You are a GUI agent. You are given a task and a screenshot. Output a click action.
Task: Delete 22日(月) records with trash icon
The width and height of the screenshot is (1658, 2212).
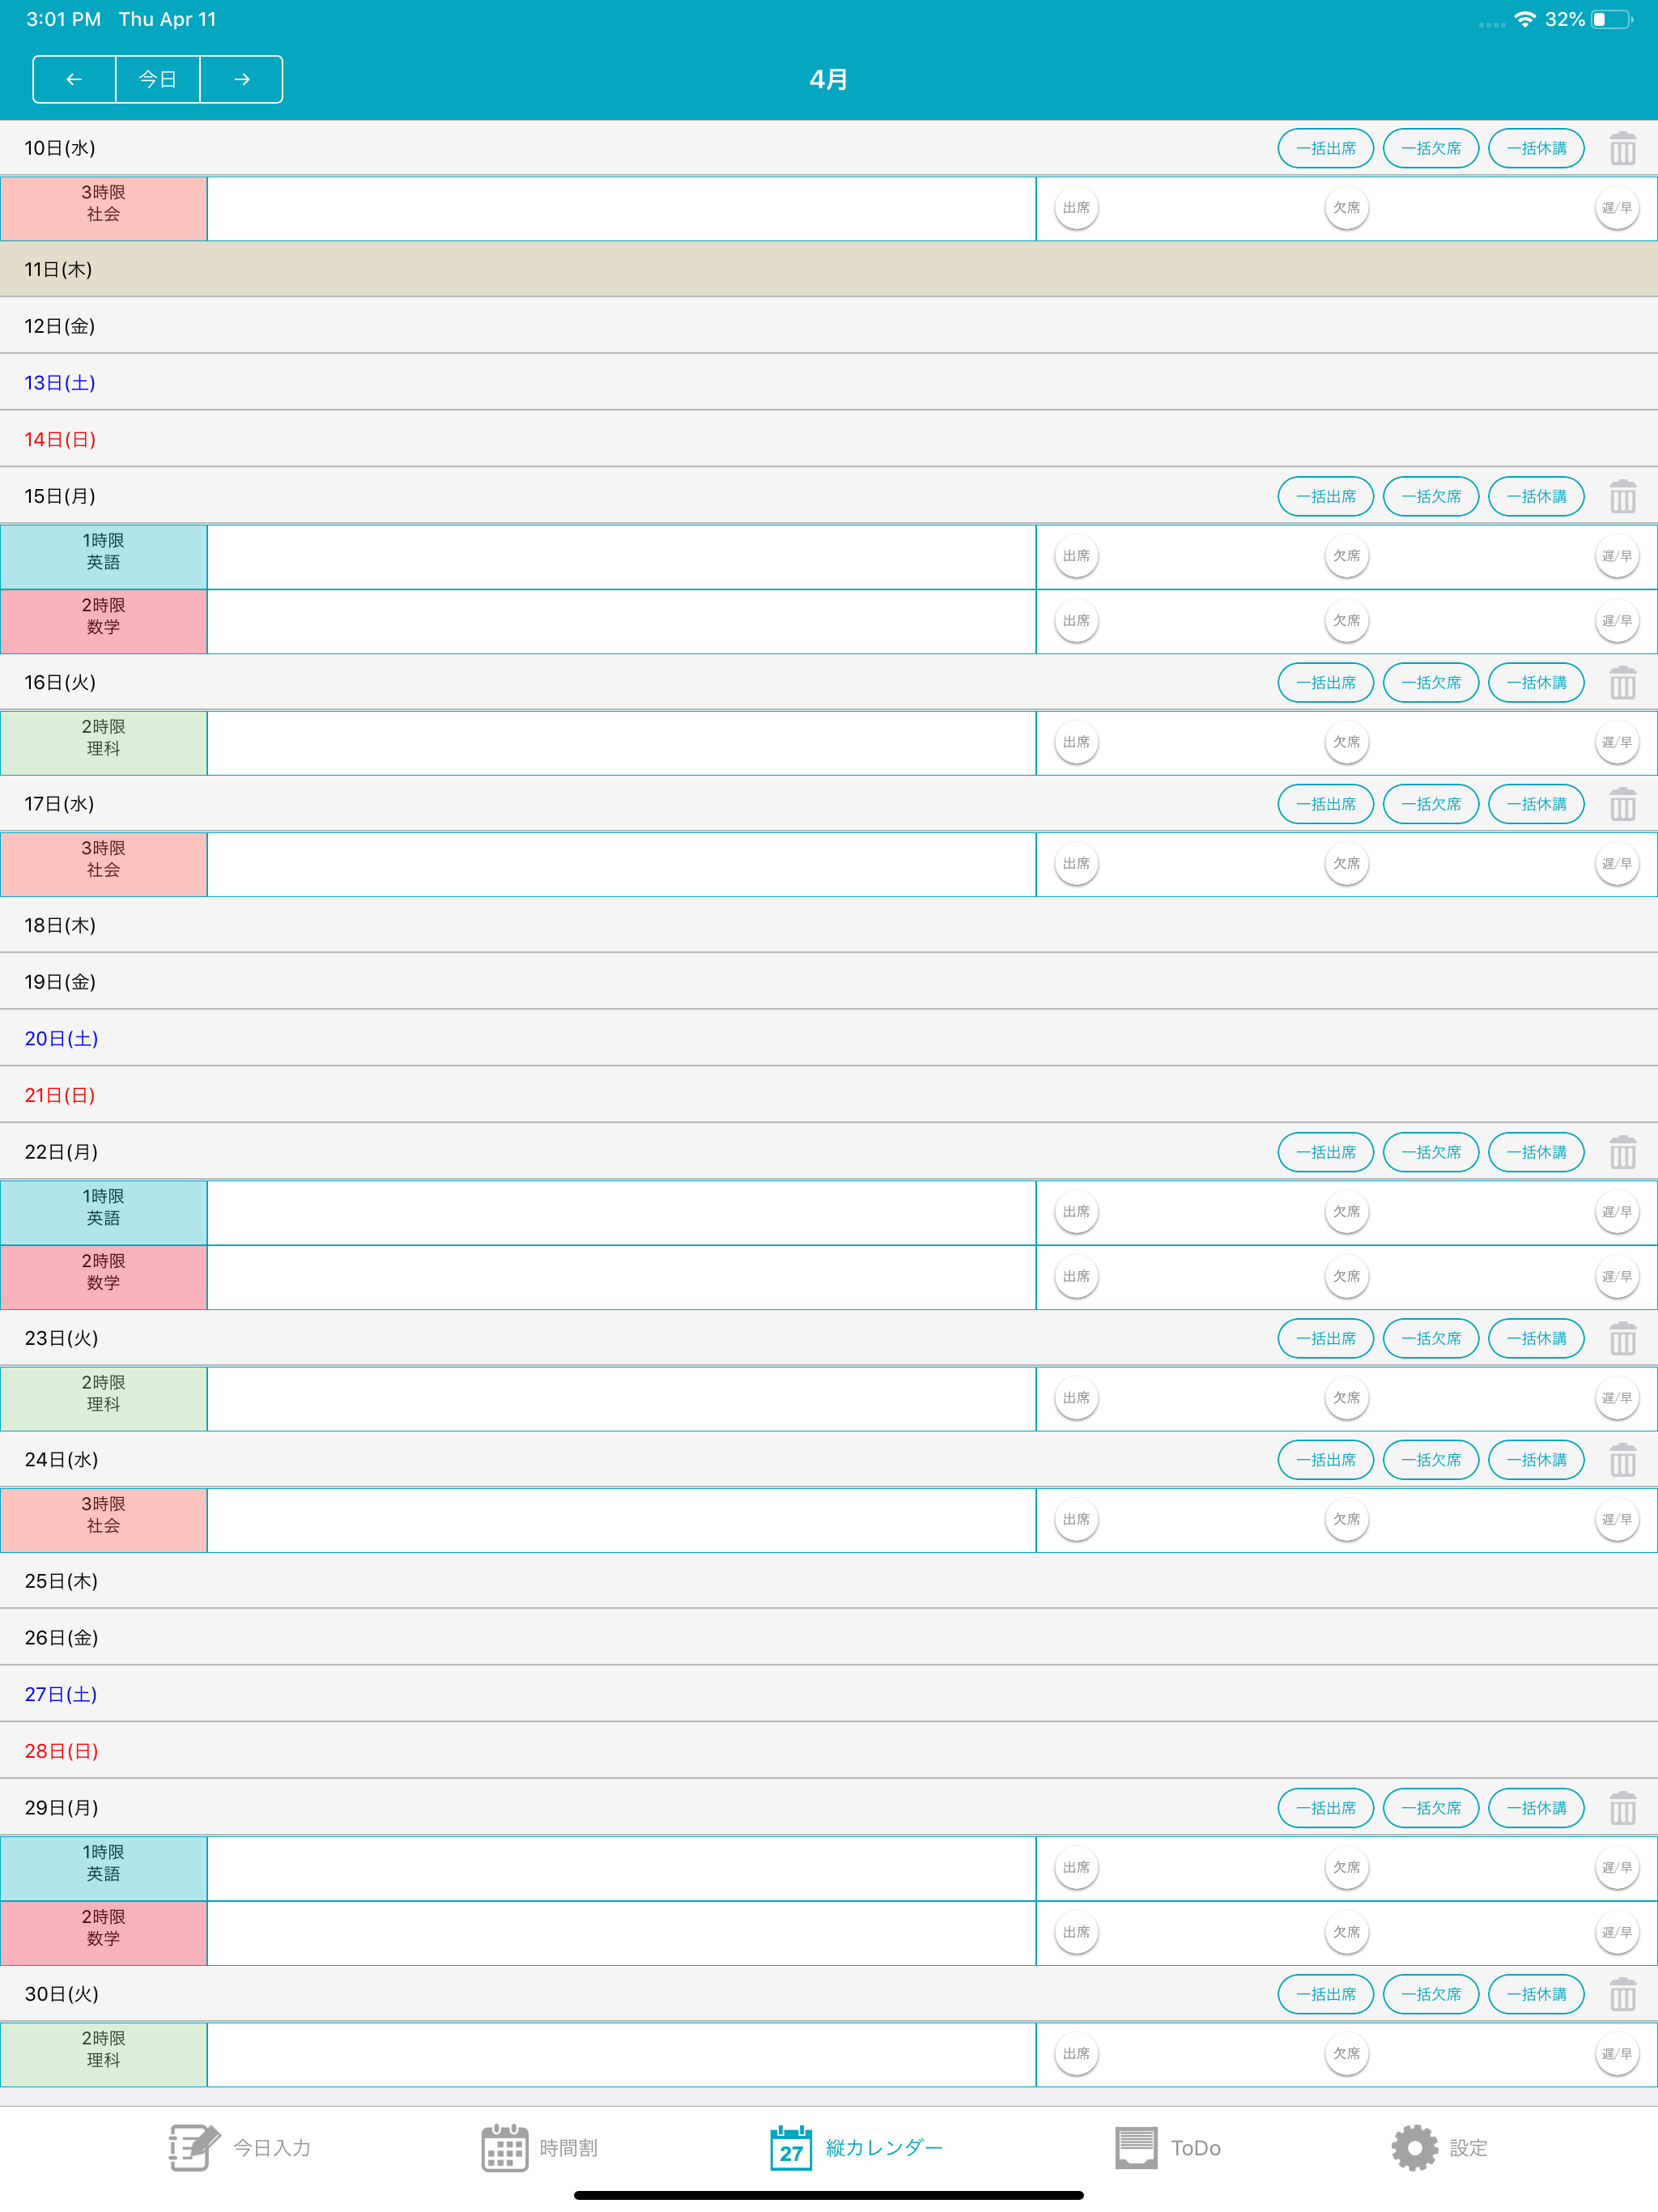(x=1622, y=1153)
